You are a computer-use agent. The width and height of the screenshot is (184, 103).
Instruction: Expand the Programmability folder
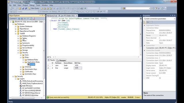(18, 45)
